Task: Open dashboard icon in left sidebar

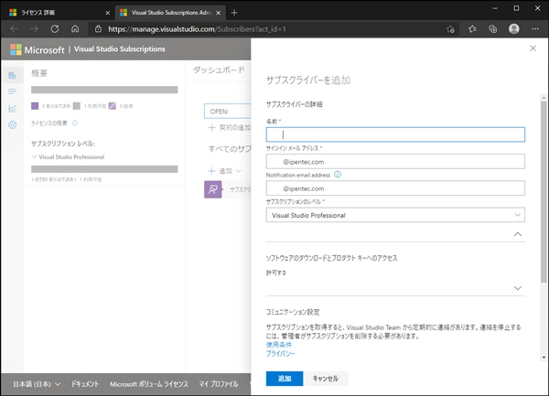Action: click(12, 75)
